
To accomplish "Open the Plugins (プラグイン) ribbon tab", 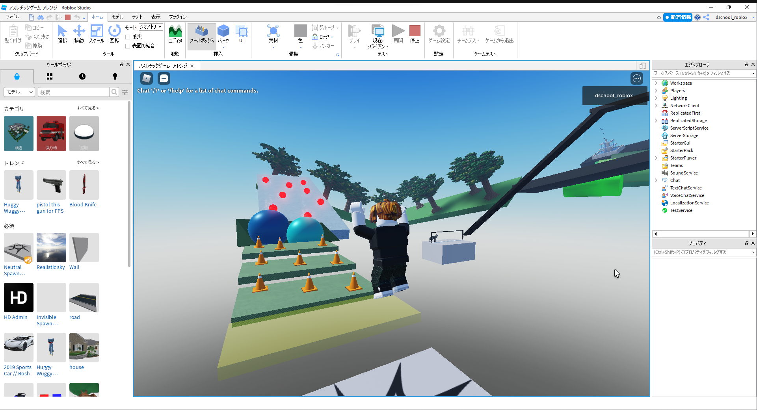I will 178,17.
